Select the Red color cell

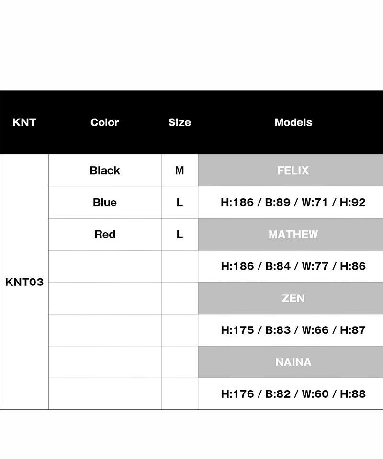[105, 234]
